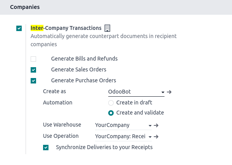Uncheck Synchronize Deliveries to your Receipts
Viewport: 232px width, 165px height.
coord(46,148)
